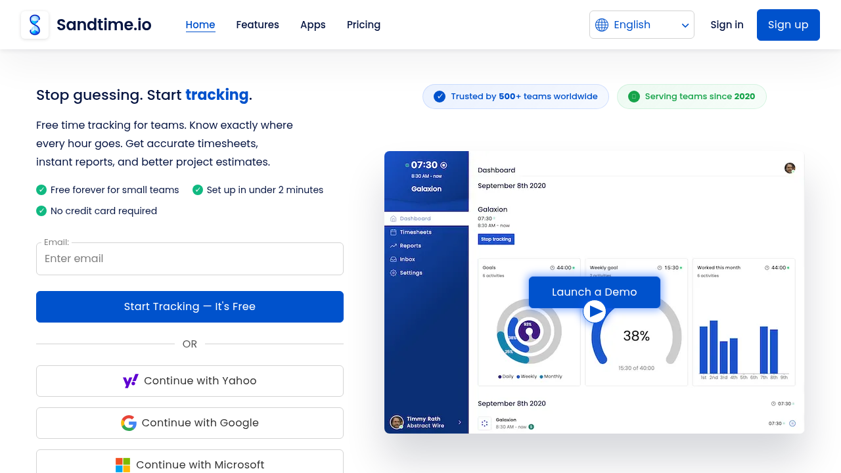
Task: Click the user avatar in dashboard preview
Action: click(x=790, y=168)
